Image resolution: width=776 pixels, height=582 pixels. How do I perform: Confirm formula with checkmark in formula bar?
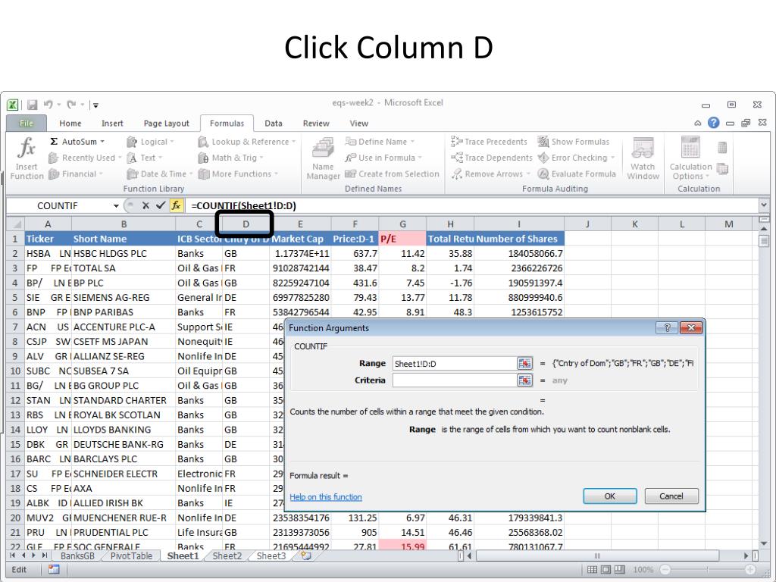pos(161,205)
